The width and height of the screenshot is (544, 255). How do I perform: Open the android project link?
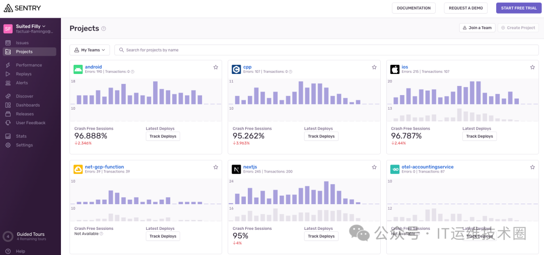(x=93, y=67)
